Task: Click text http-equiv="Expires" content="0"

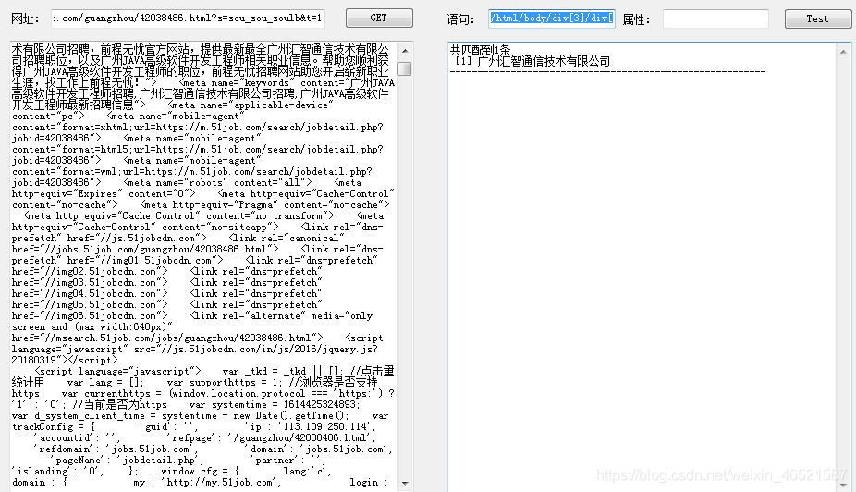Action: [104, 194]
